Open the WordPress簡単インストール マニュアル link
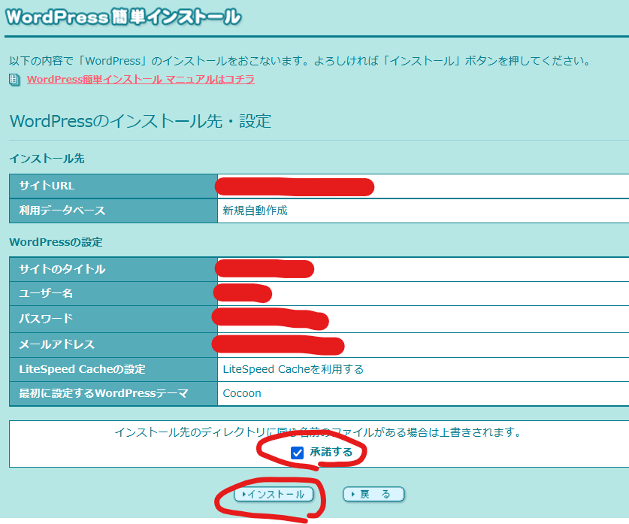 click(141, 79)
